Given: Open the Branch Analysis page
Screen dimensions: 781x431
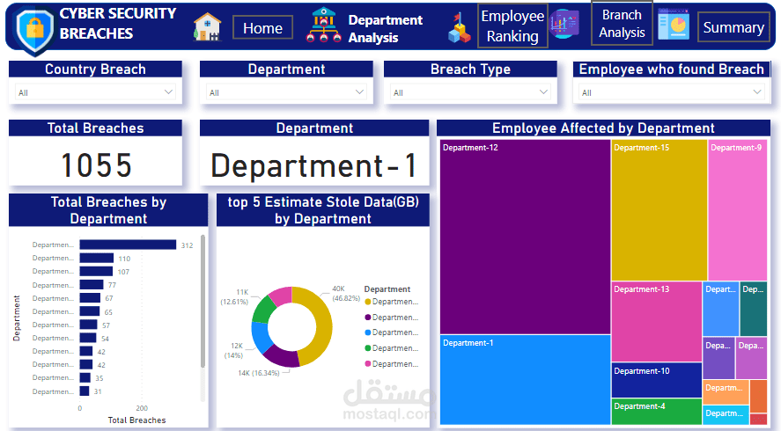Looking at the screenshot, I should point(622,24).
